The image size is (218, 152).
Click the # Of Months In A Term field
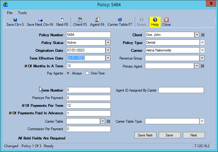88,66
